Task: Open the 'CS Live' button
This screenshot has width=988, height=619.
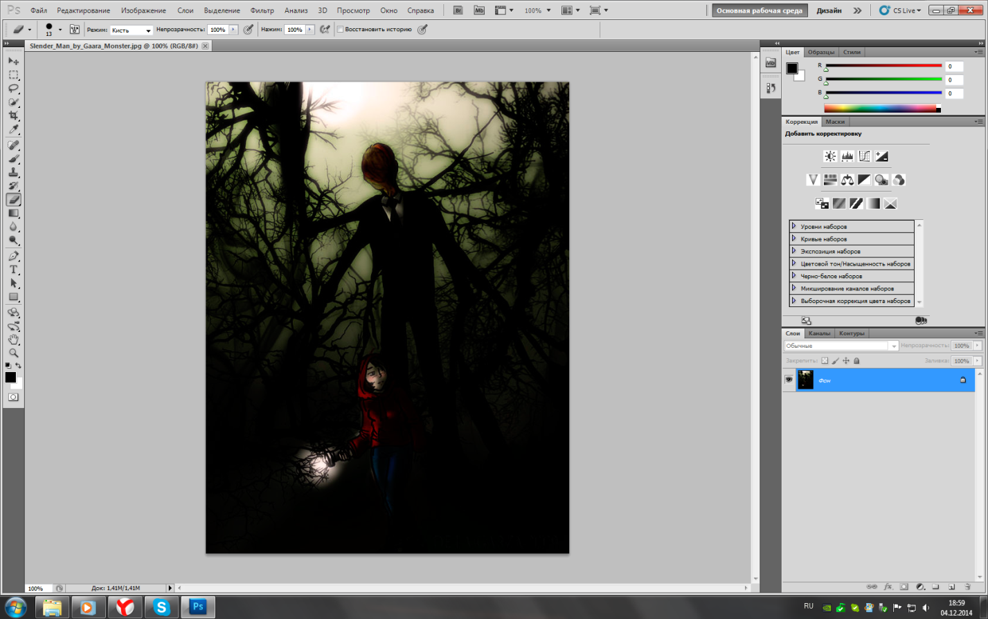Action: tap(900, 10)
